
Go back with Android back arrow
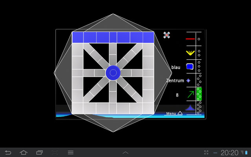pos(8,153)
